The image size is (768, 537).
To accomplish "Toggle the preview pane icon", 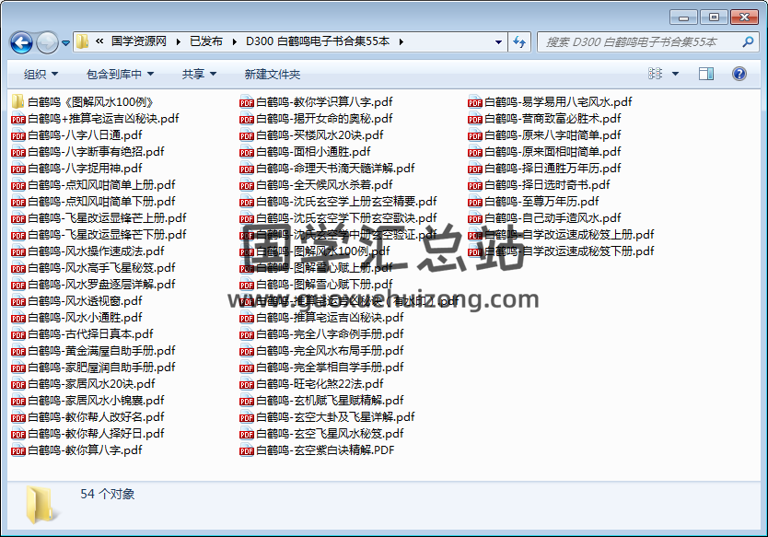I will click(x=707, y=75).
